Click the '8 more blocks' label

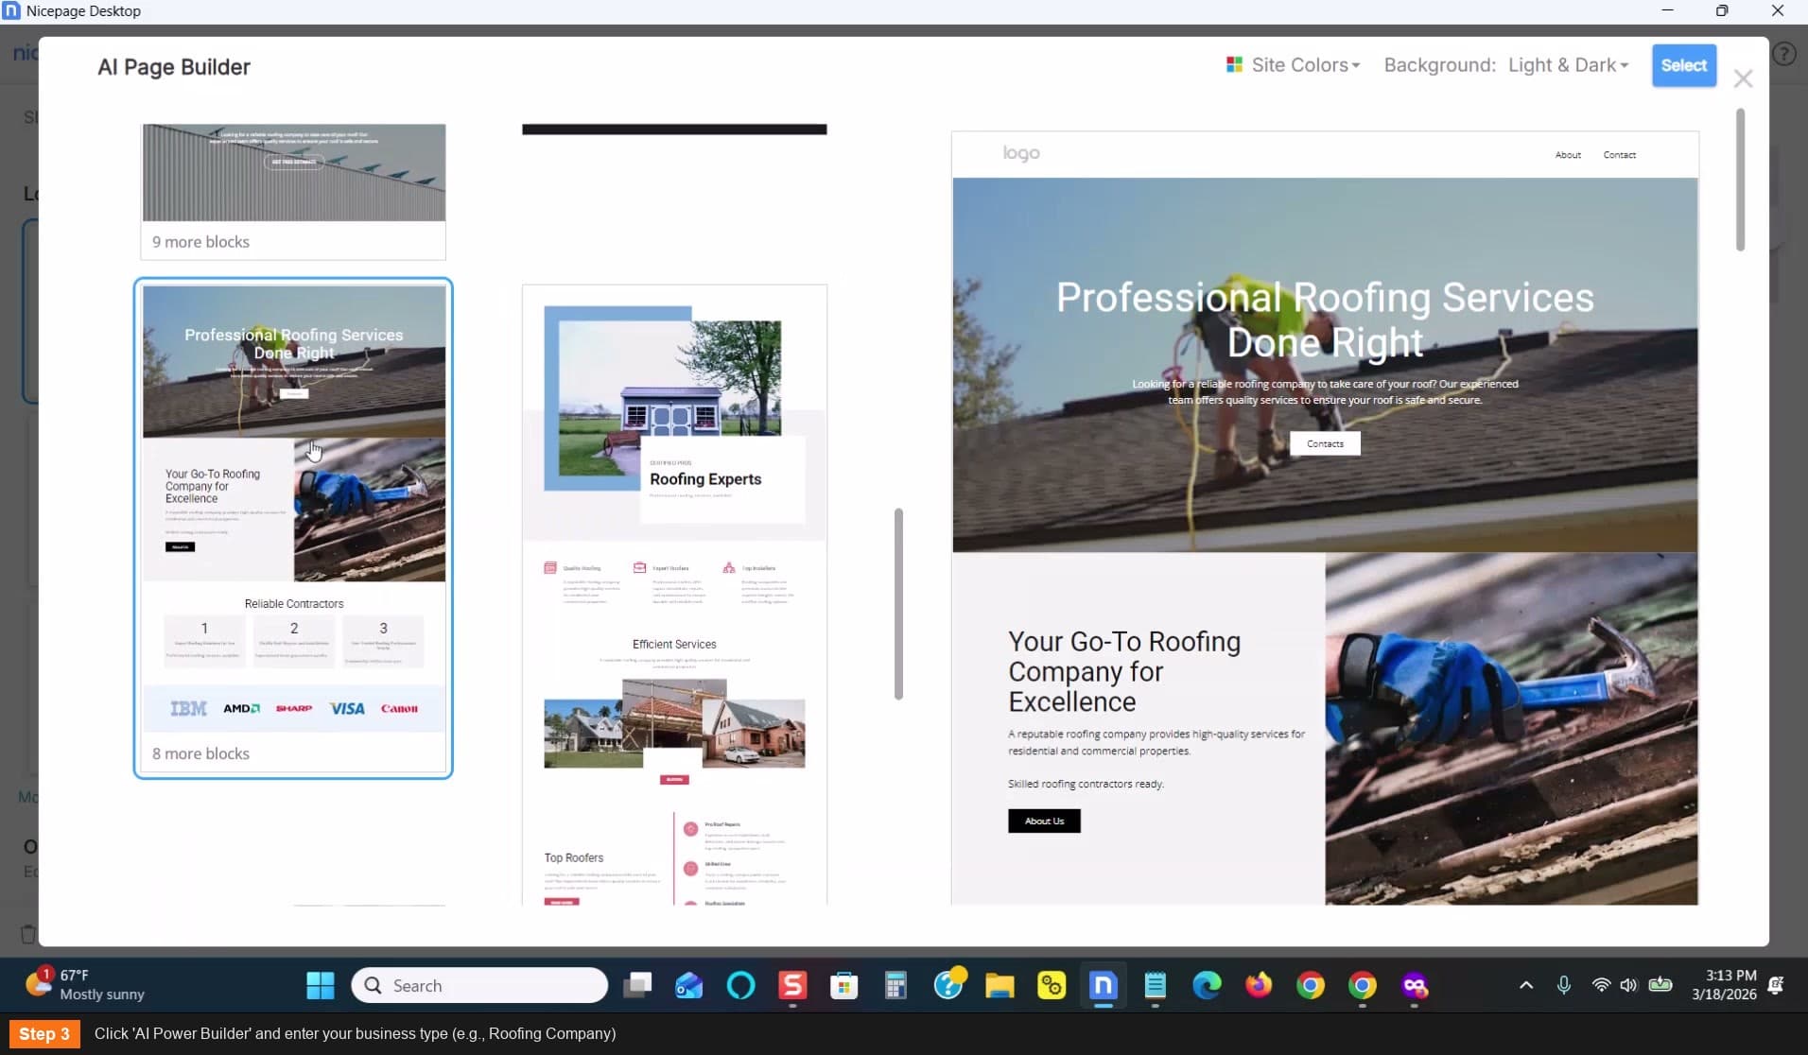click(x=200, y=753)
